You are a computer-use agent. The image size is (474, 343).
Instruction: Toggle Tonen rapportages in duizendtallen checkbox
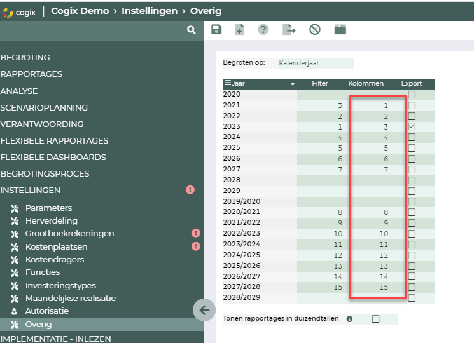click(x=375, y=319)
